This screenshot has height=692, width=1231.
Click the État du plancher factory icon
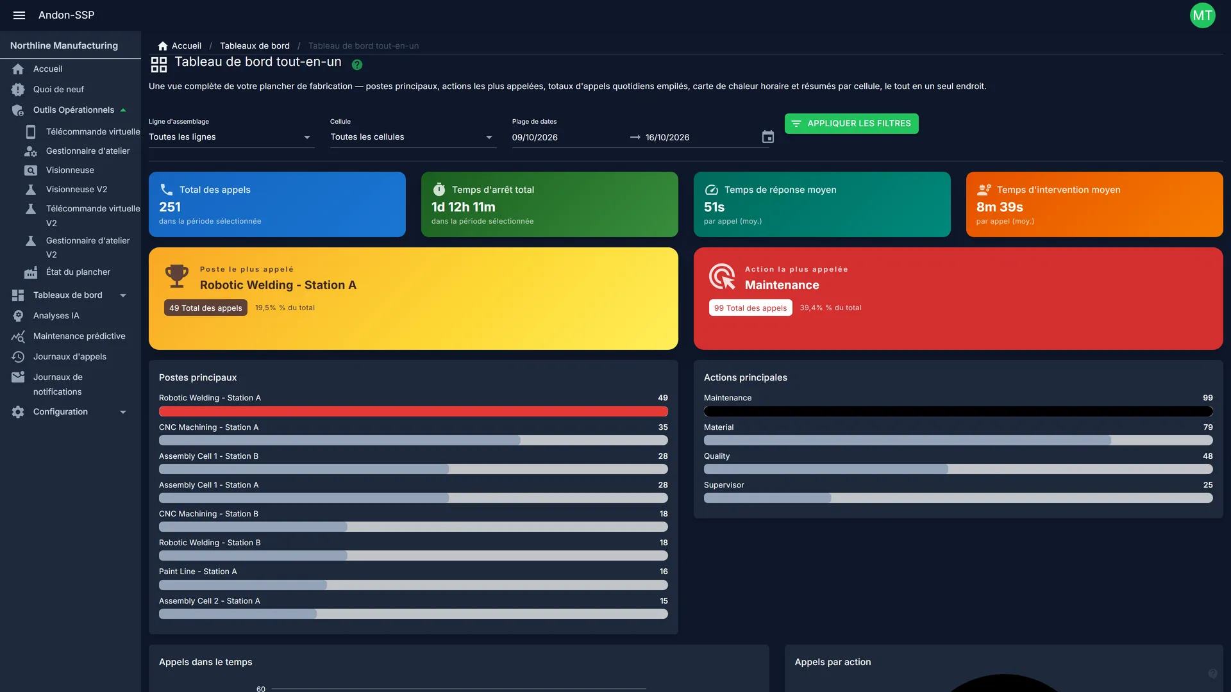(31, 272)
